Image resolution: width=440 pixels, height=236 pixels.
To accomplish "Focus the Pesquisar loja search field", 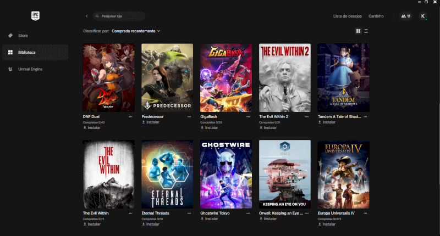I will pos(119,16).
